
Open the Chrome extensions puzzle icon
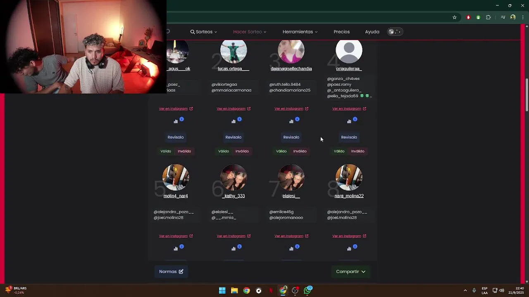click(x=488, y=17)
